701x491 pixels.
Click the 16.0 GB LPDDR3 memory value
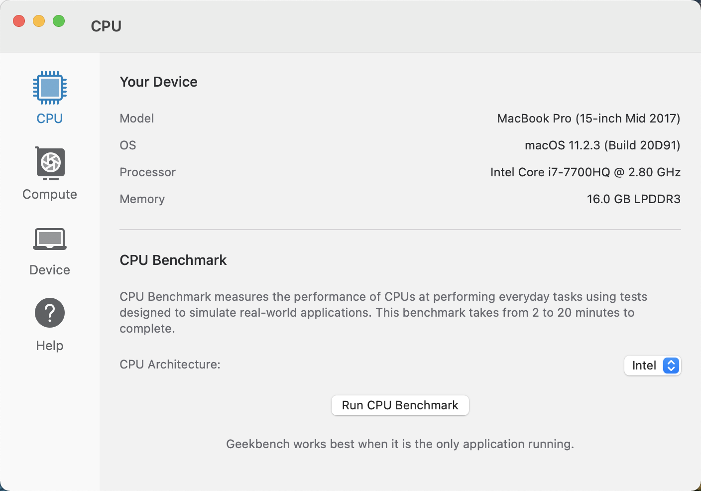(634, 199)
